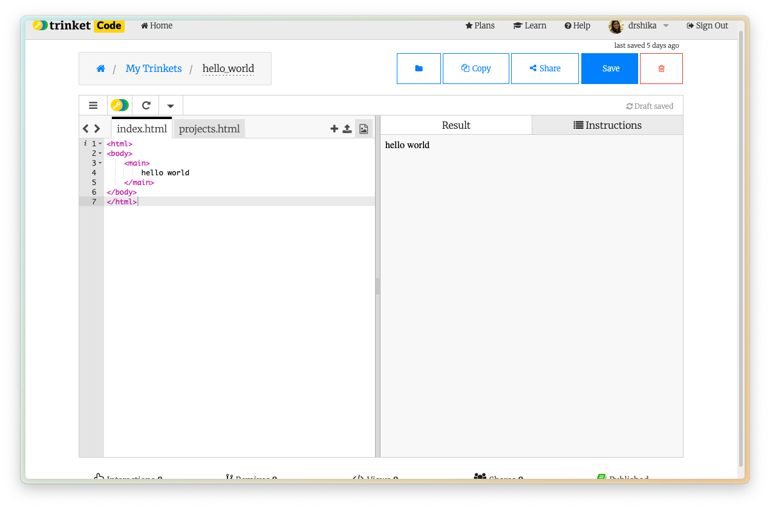Image resolution: width=770 pixels, height=509 pixels.
Task: Collapse the html tag fold arrow on line 1
Action: point(100,144)
